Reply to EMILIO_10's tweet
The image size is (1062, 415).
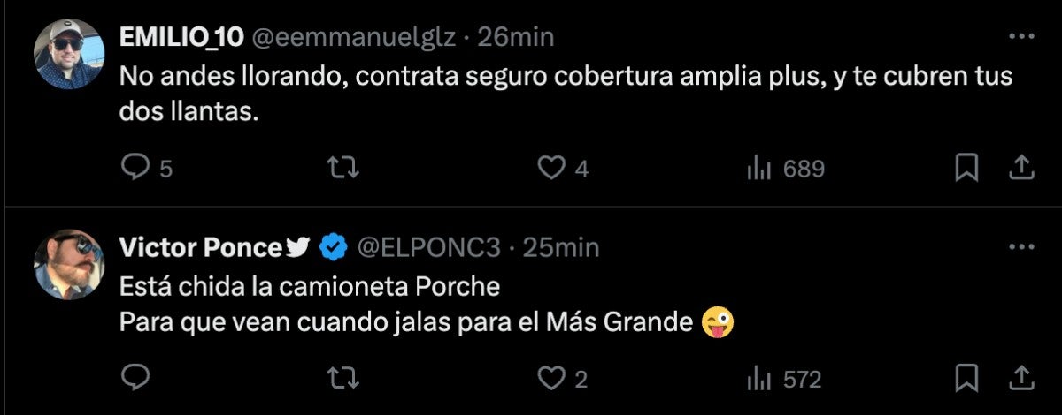[135, 168]
